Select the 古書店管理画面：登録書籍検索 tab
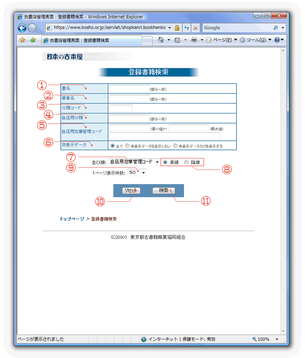The height and width of the screenshot is (358, 305). pos(91,40)
